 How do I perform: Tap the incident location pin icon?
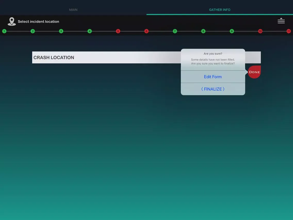click(x=12, y=21)
